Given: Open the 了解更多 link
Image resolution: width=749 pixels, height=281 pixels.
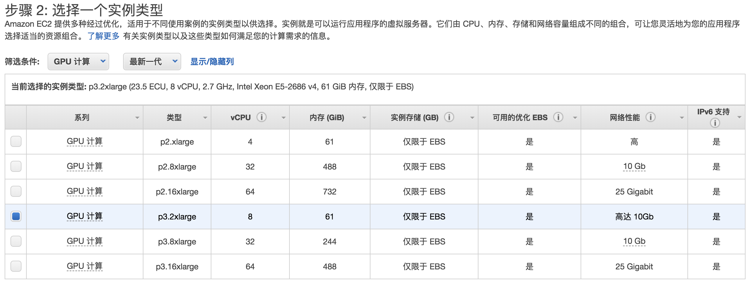Looking at the screenshot, I should pyautogui.click(x=103, y=36).
